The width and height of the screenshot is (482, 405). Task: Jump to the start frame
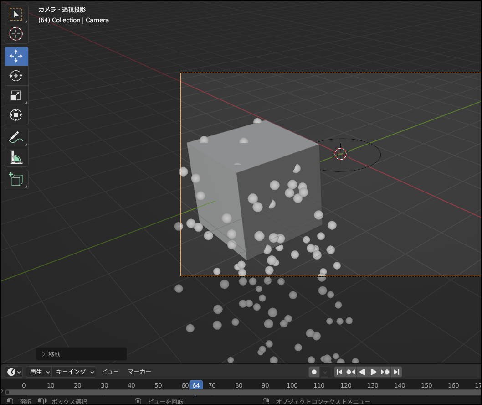tap(339, 372)
